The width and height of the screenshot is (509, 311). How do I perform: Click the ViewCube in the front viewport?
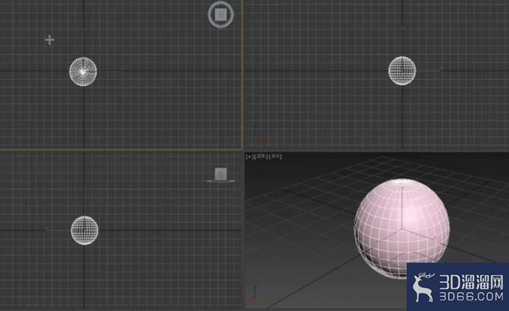(221, 174)
